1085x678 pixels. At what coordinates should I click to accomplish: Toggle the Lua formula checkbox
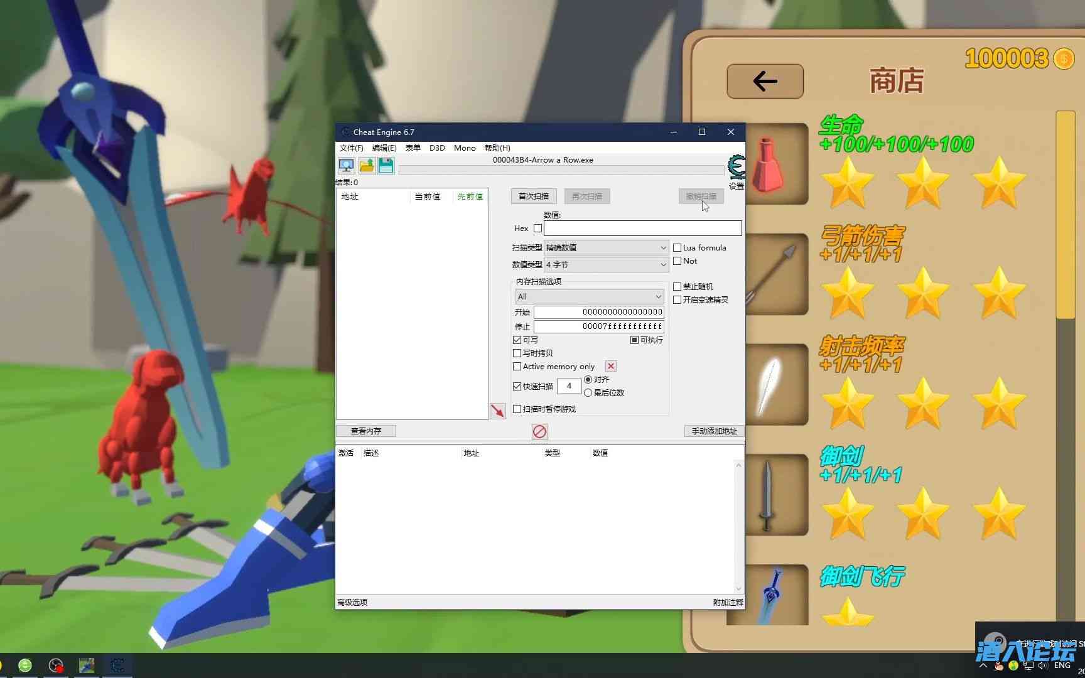(677, 248)
